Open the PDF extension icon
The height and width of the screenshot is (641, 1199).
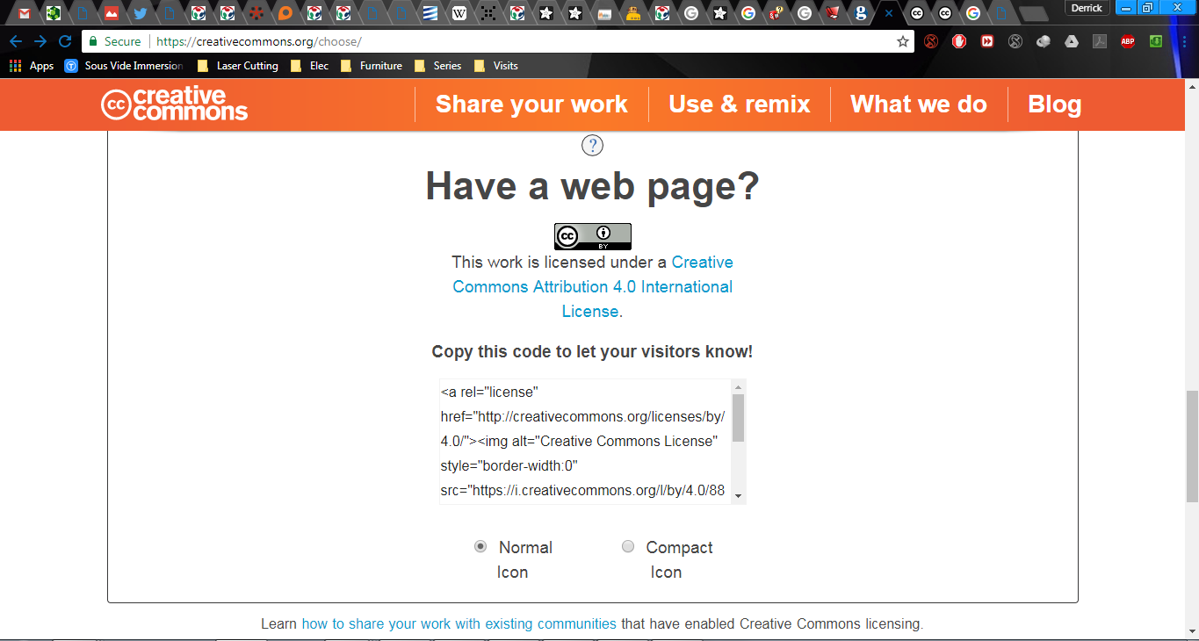(x=1100, y=41)
